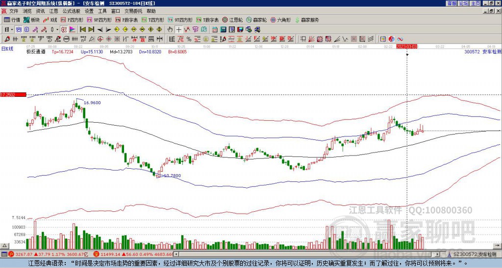Toggle the crosshair cursor tool
Screen dimensions: 502x268
click(178, 30)
